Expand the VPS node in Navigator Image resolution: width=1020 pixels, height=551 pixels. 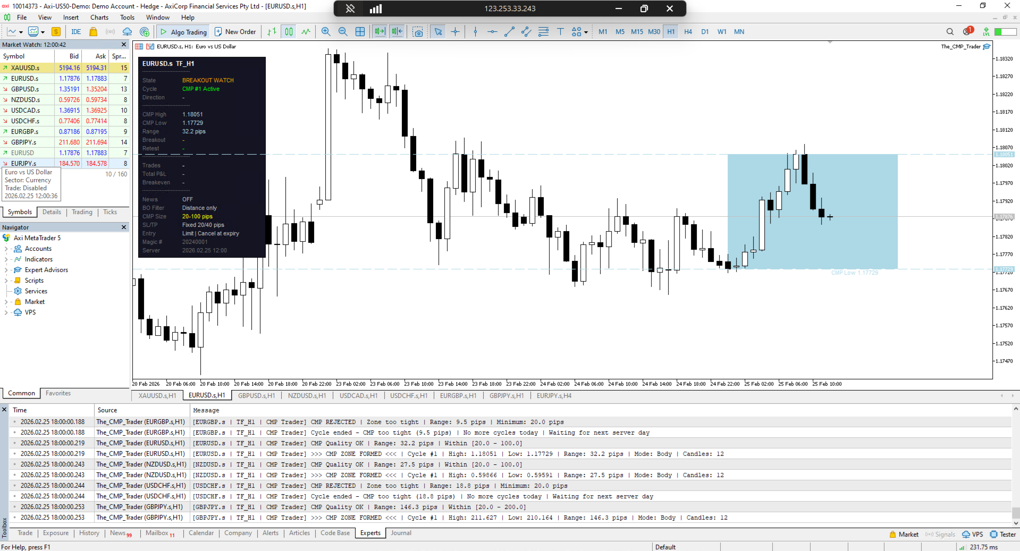pos(6,312)
